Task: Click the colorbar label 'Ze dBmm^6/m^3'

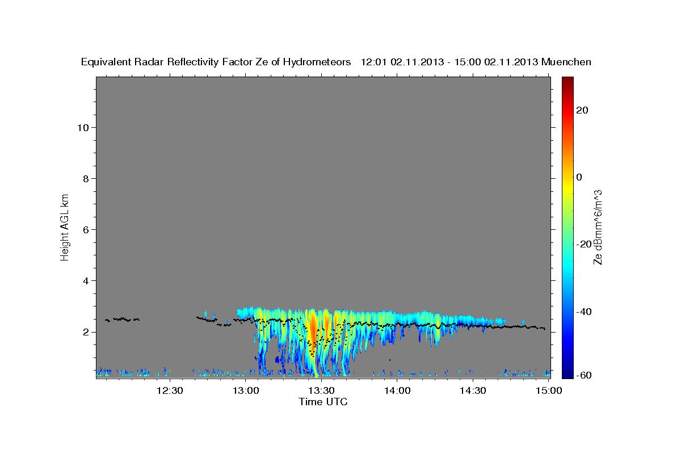Action: coord(598,227)
